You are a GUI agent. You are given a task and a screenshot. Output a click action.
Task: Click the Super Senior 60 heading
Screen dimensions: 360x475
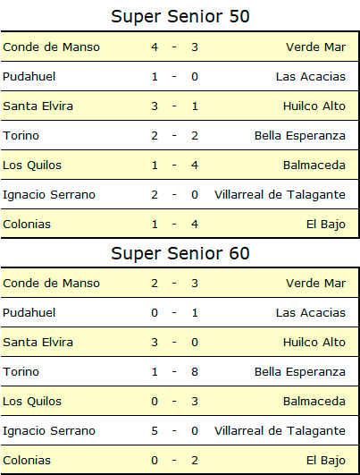point(180,253)
